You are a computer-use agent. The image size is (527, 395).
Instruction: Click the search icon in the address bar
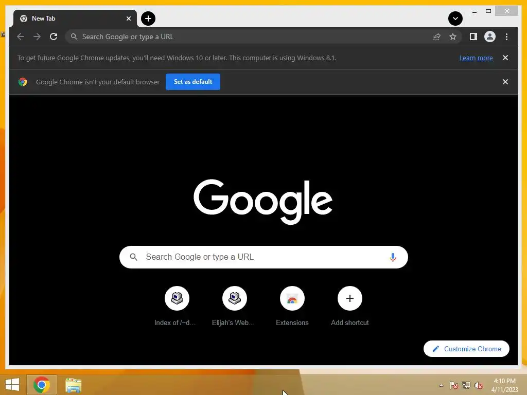pos(74,37)
